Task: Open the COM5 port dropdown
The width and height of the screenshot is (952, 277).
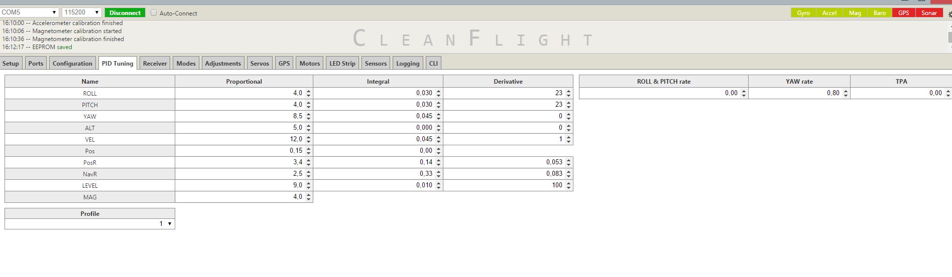Action: pos(30,13)
